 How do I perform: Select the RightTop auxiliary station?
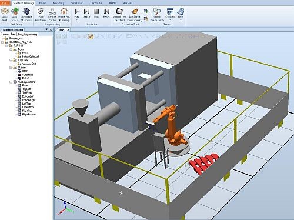click(x=27, y=111)
